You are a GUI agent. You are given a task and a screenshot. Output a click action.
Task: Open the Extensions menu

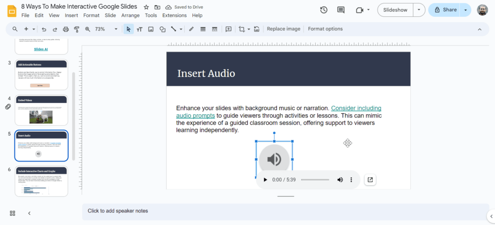[175, 15]
